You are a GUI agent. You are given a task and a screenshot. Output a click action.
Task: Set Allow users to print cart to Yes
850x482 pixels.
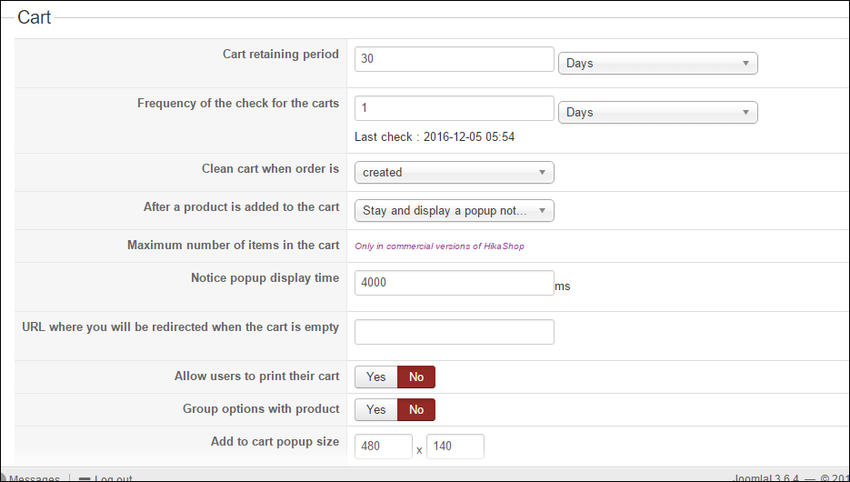coord(375,377)
